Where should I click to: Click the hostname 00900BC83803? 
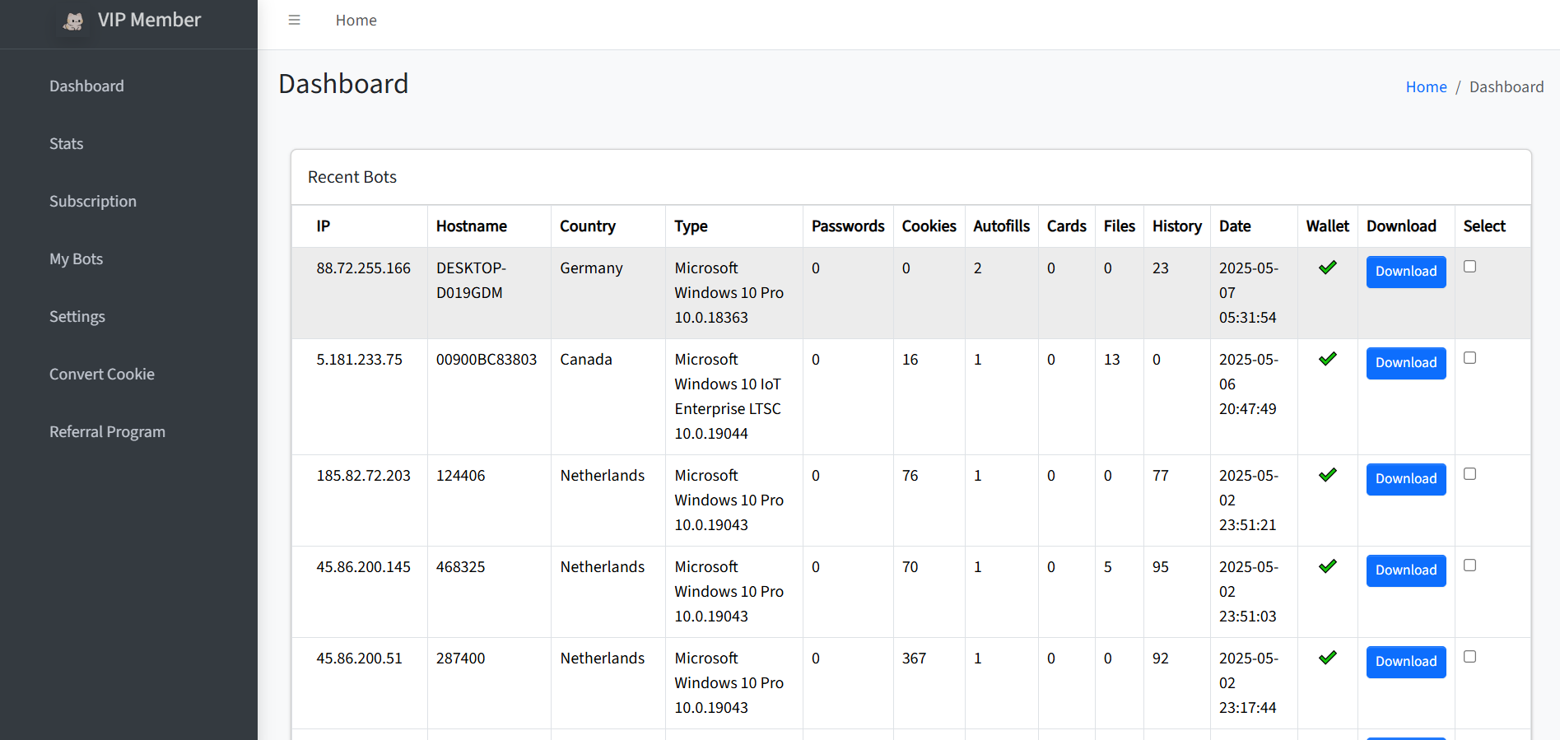(x=487, y=360)
